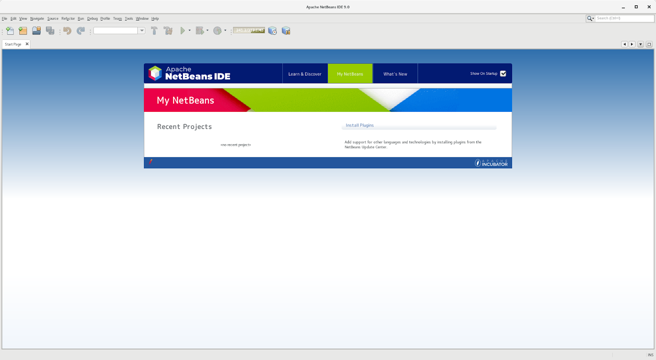Click the 'My NetBeans' banner title
This screenshot has width=656, height=360.
(185, 100)
